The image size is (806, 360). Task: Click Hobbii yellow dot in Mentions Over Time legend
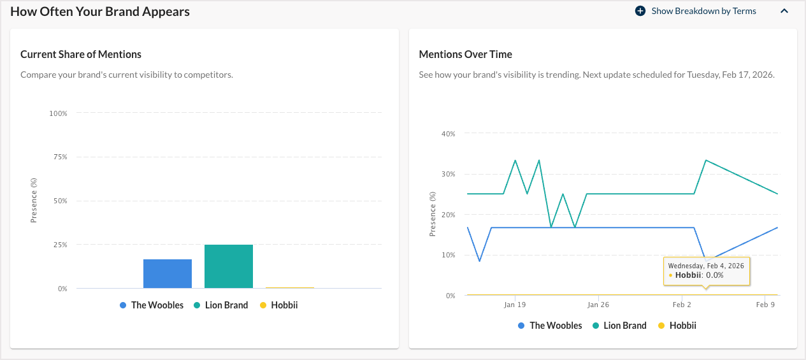[661, 326]
